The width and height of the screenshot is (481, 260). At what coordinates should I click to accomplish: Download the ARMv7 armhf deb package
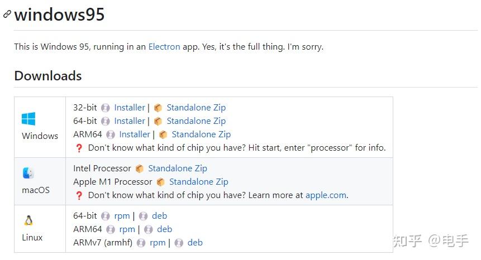(x=195, y=243)
